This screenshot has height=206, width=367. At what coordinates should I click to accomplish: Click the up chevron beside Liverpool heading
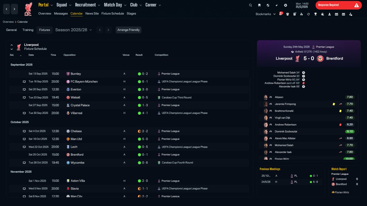(12, 45)
